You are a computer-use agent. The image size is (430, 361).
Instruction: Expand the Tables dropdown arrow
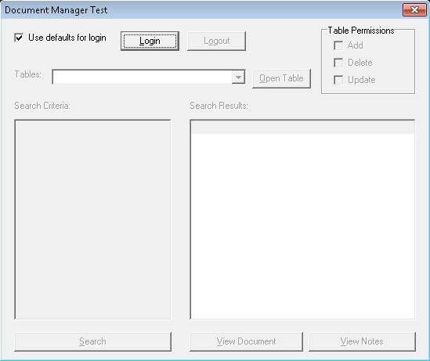(238, 77)
